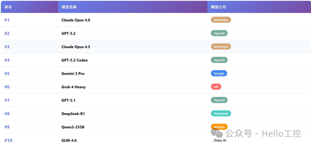Click the 排名 column header
The image size is (311, 146).
29,7
